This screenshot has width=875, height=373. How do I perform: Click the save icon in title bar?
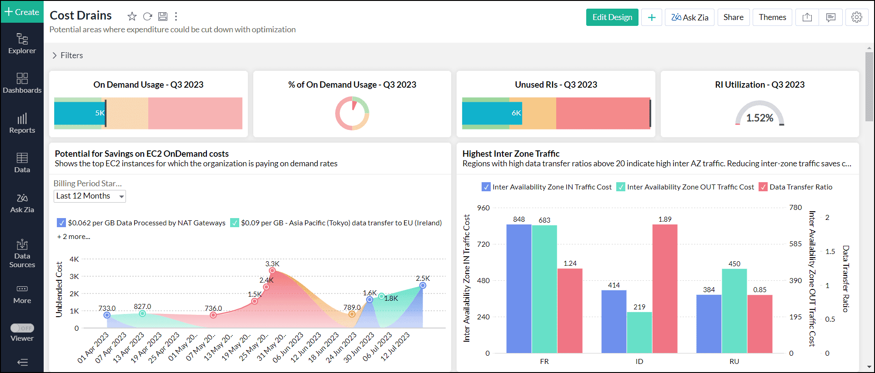point(162,17)
